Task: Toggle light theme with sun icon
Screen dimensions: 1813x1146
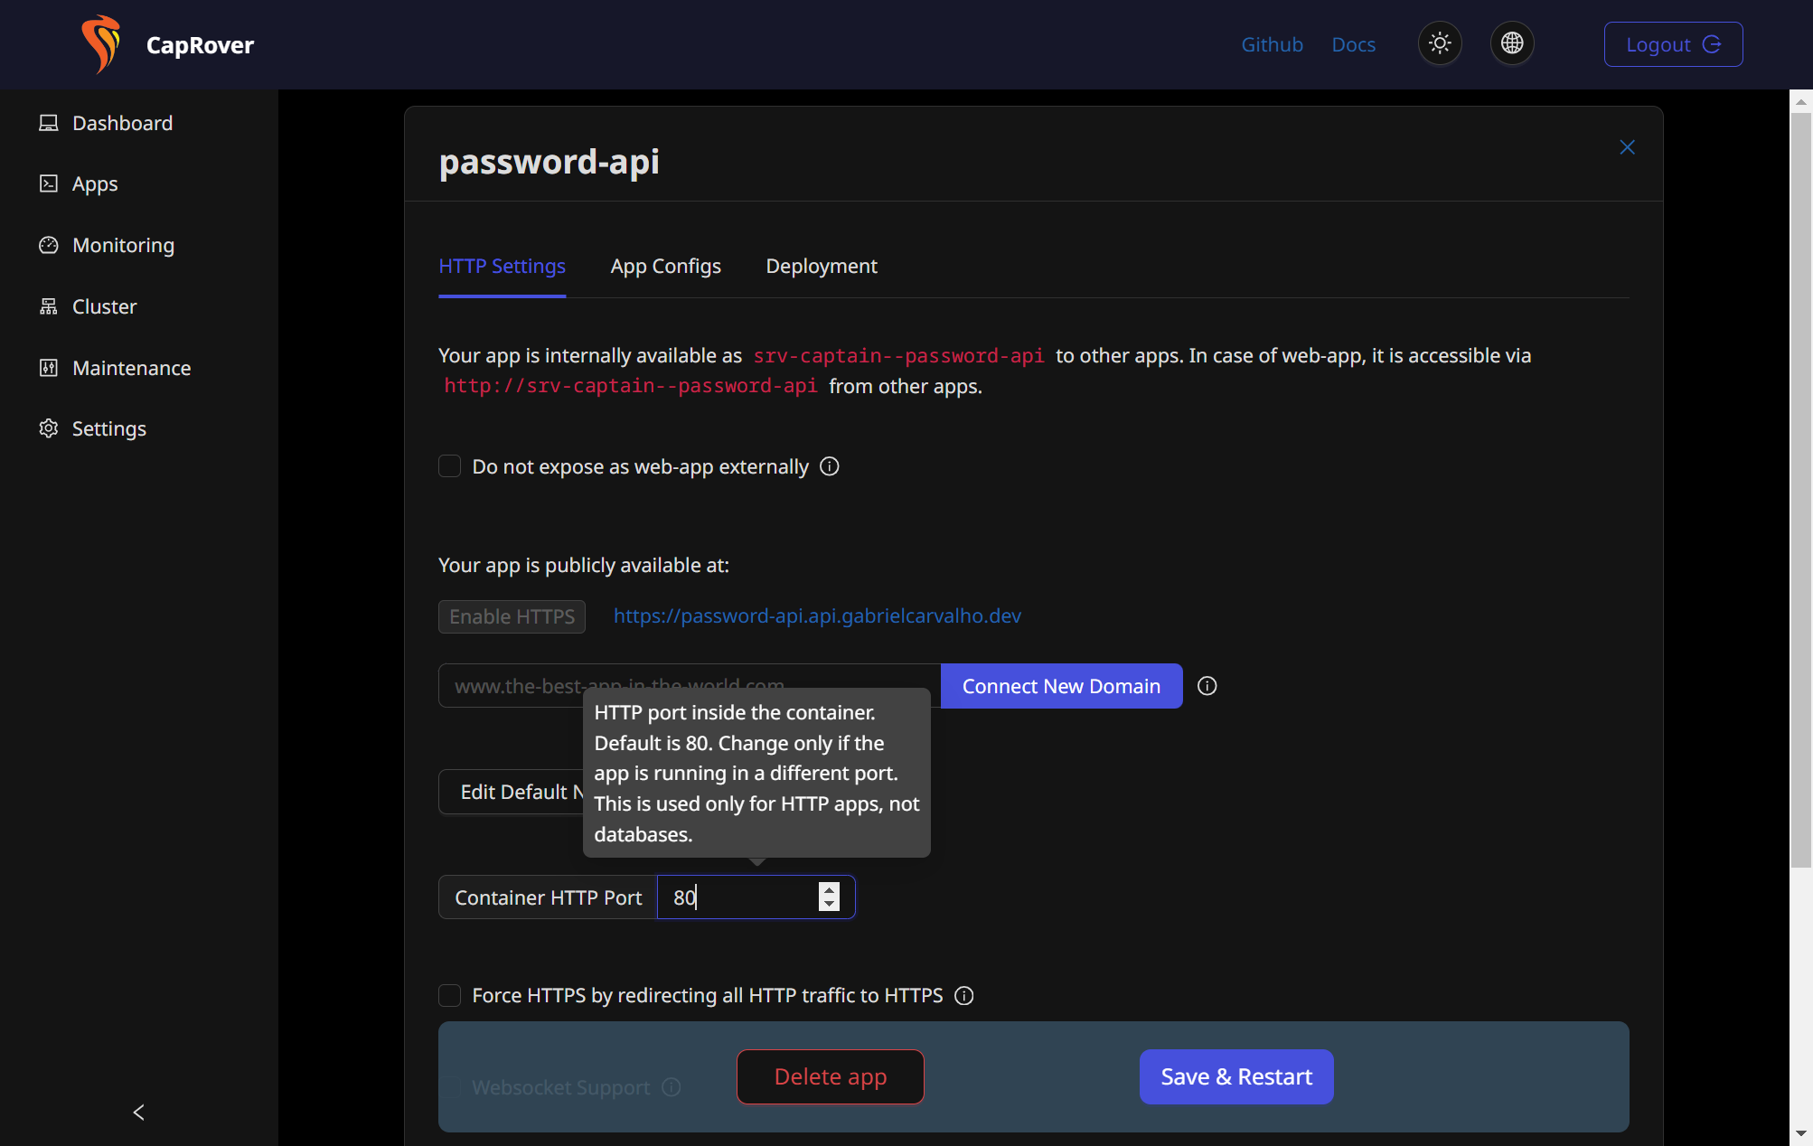Action: (1440, 43)
